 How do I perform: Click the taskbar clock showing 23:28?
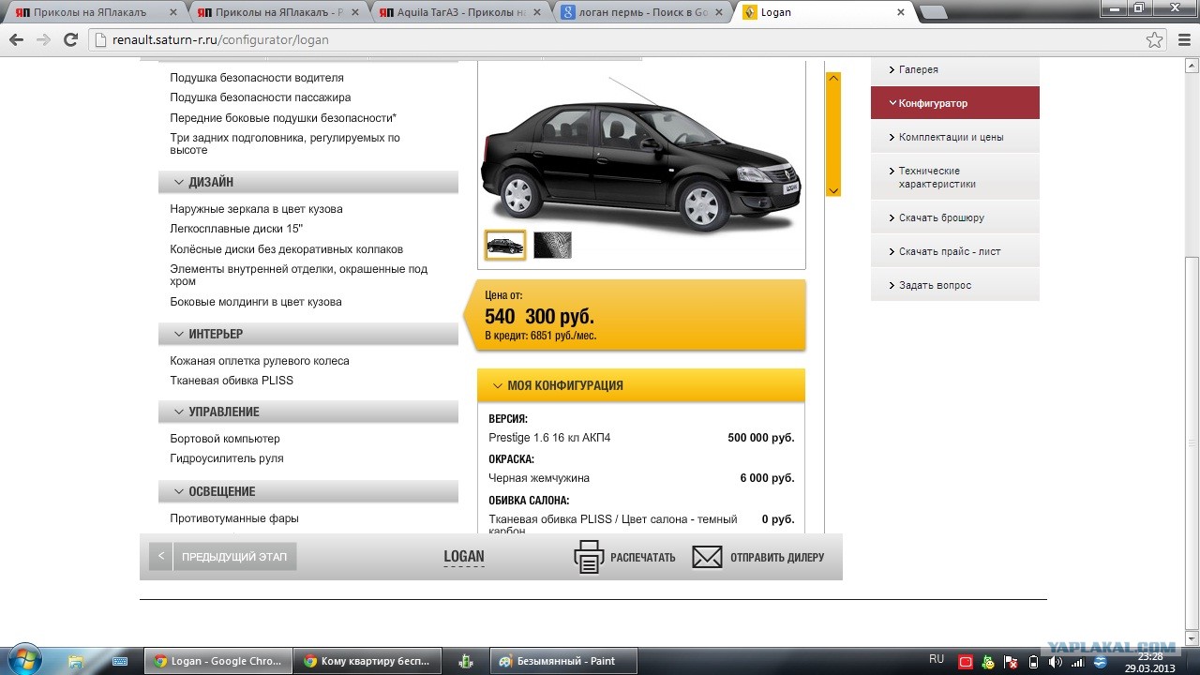[x=1150, y=662]
